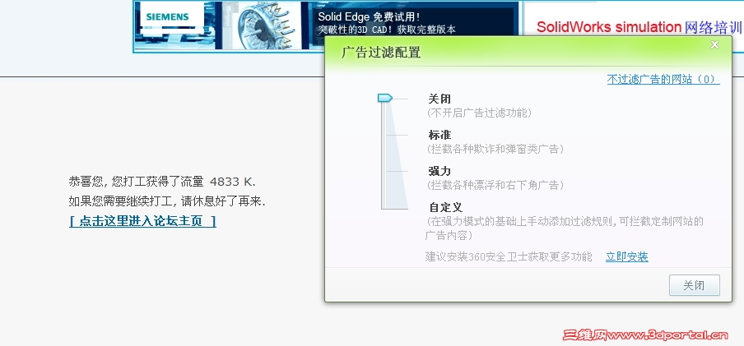The width and height of the screenshot is (744, 346).
Task: Select the 自定义 filter level
Action: (445, 207)
